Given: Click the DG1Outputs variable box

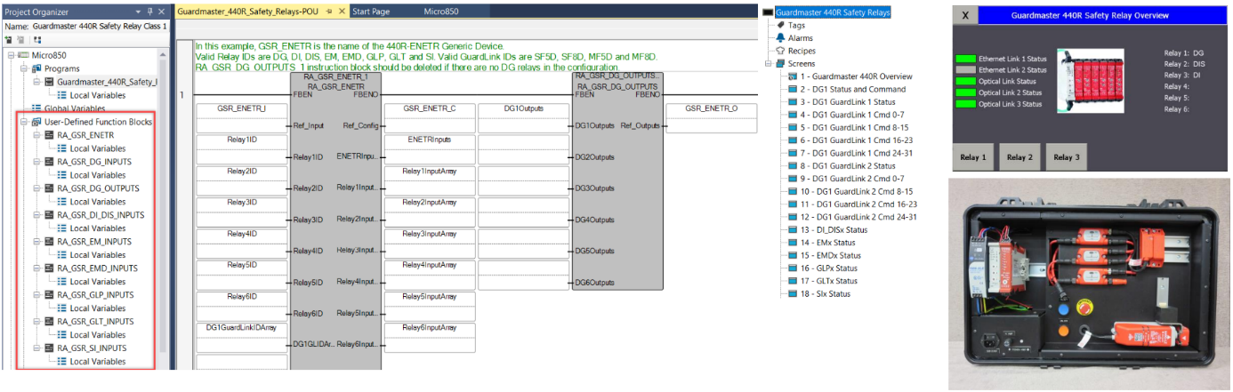Looking at the screenshot, I should point(524,116).
